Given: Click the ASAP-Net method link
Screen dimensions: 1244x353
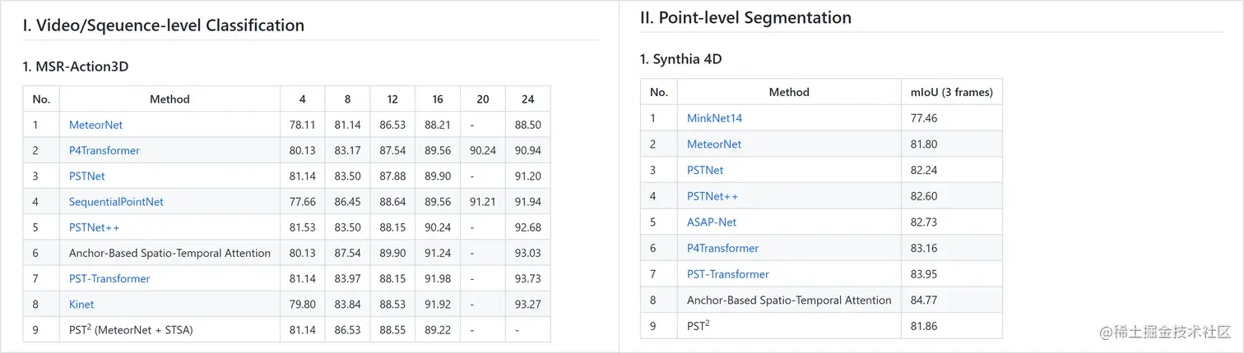Looking at the screenshot, I should 712,222.
